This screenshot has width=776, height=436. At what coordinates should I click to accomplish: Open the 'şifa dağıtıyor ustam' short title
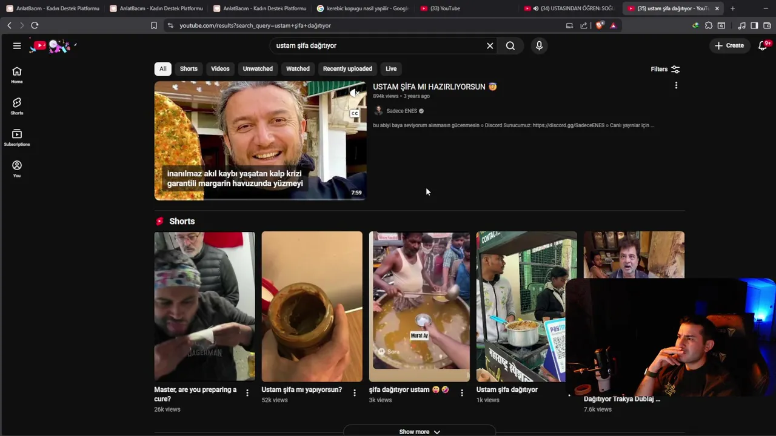click(x=409, y=390)
